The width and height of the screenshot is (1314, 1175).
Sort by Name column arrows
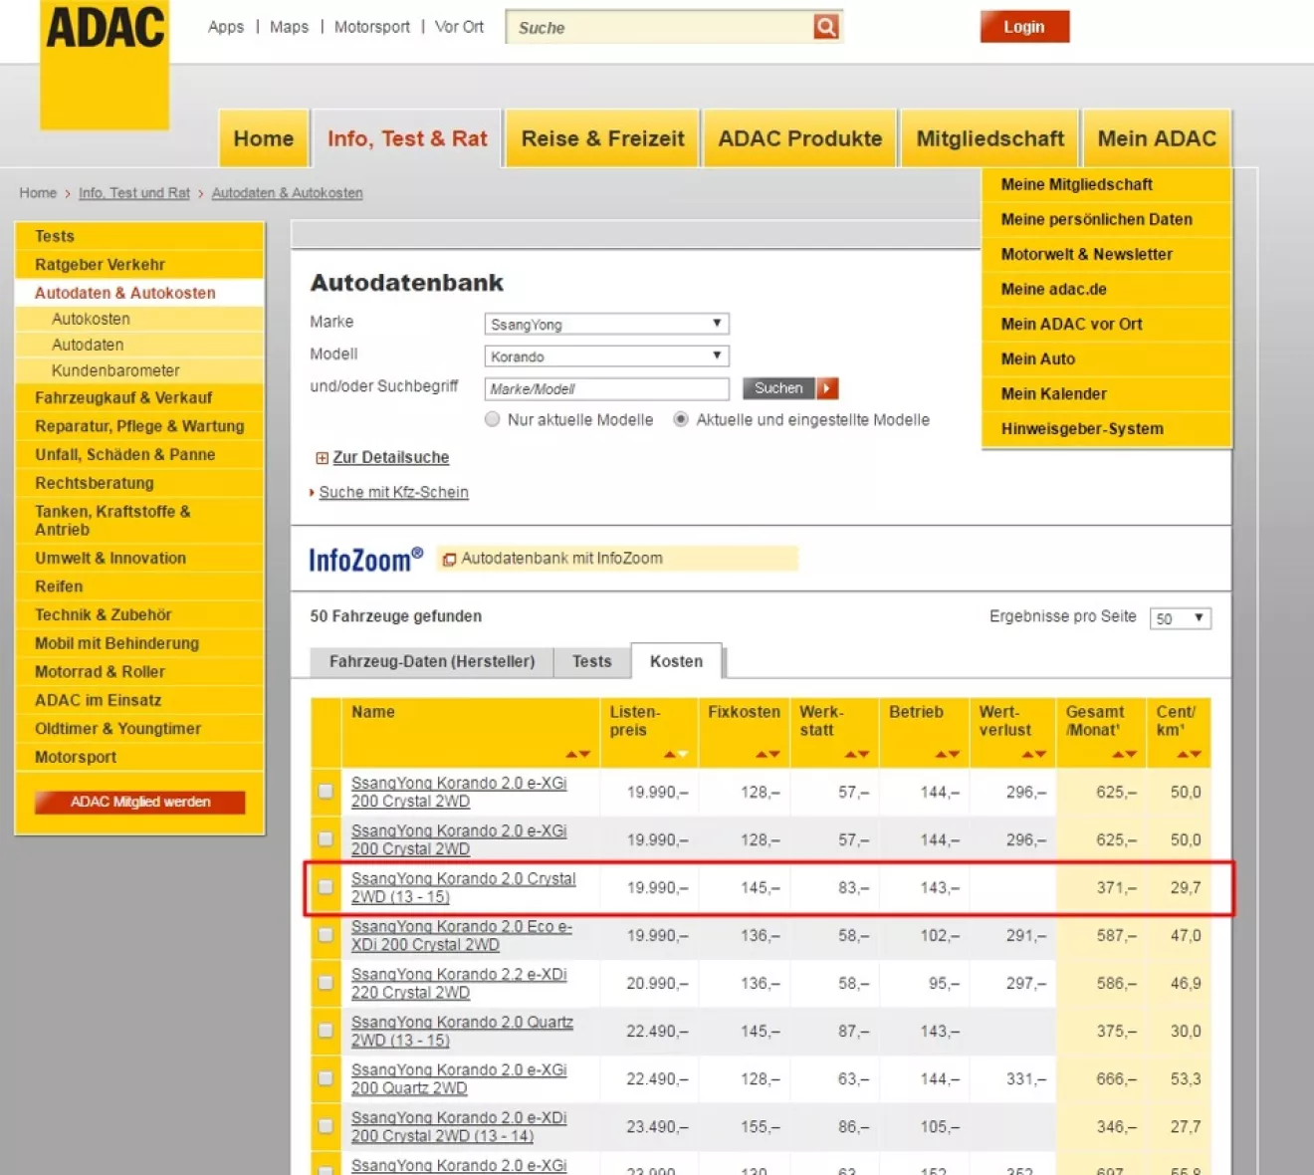point(578,755)
